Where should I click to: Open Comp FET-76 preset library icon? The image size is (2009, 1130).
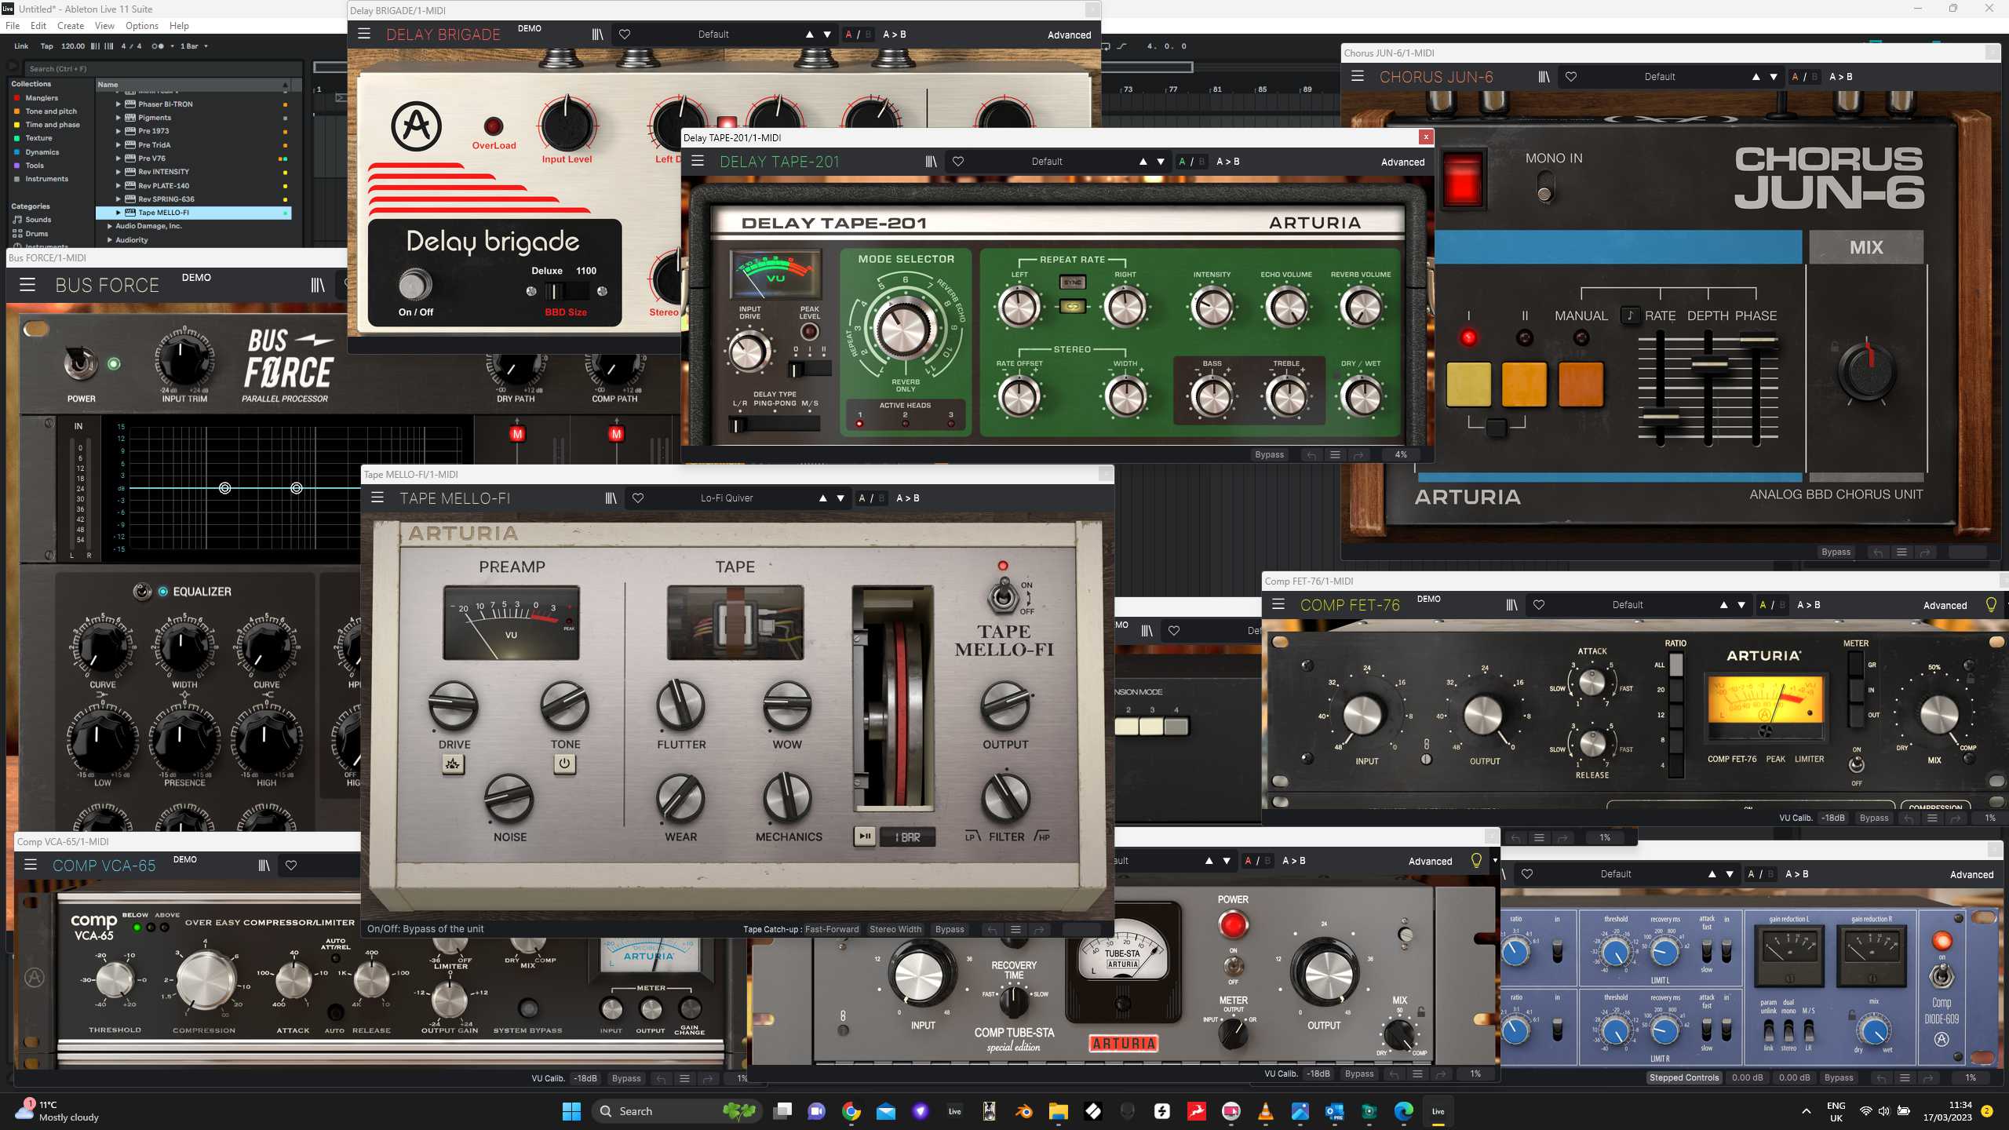point(1511,604)
